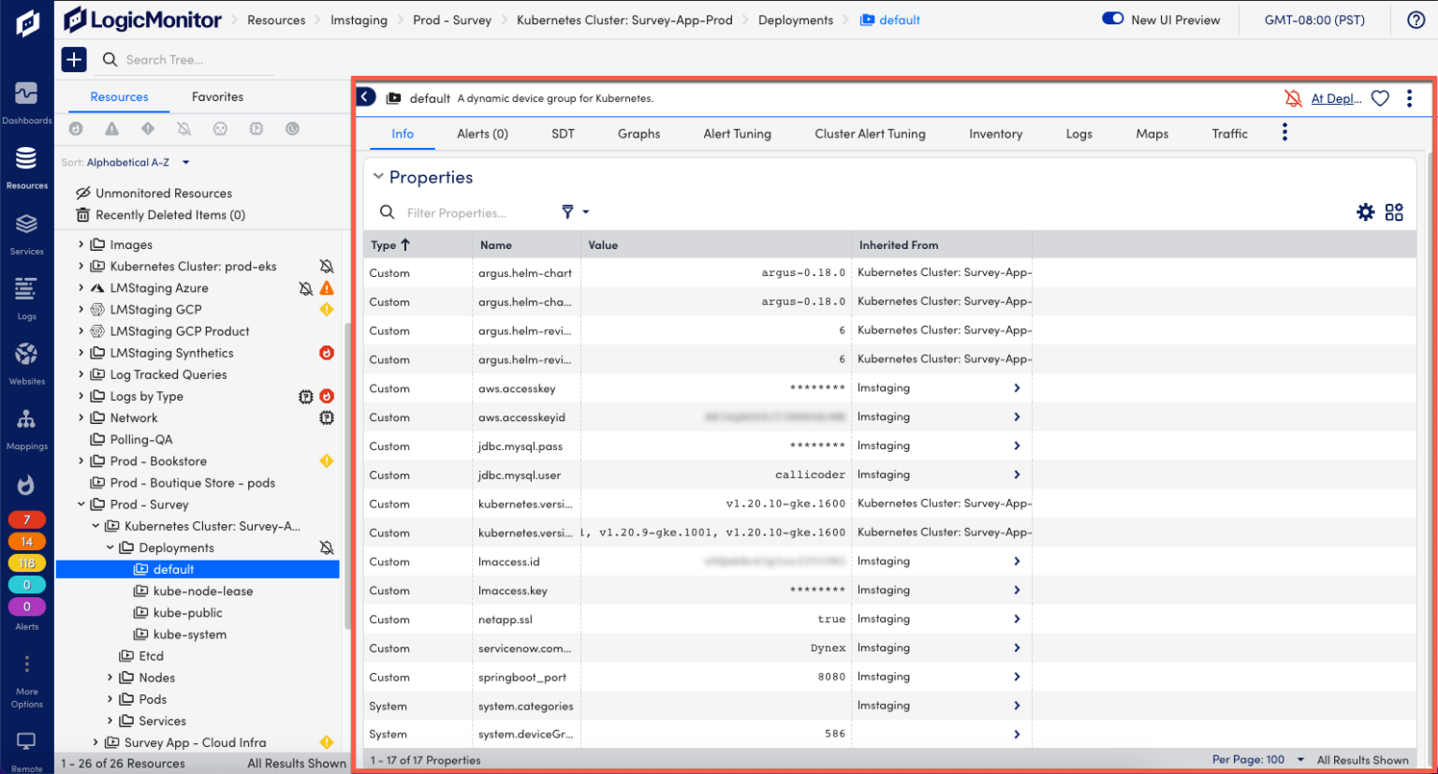1438x774 pixels.
Task: Click the add resource plus icon
Action: (x=74, y=59)
